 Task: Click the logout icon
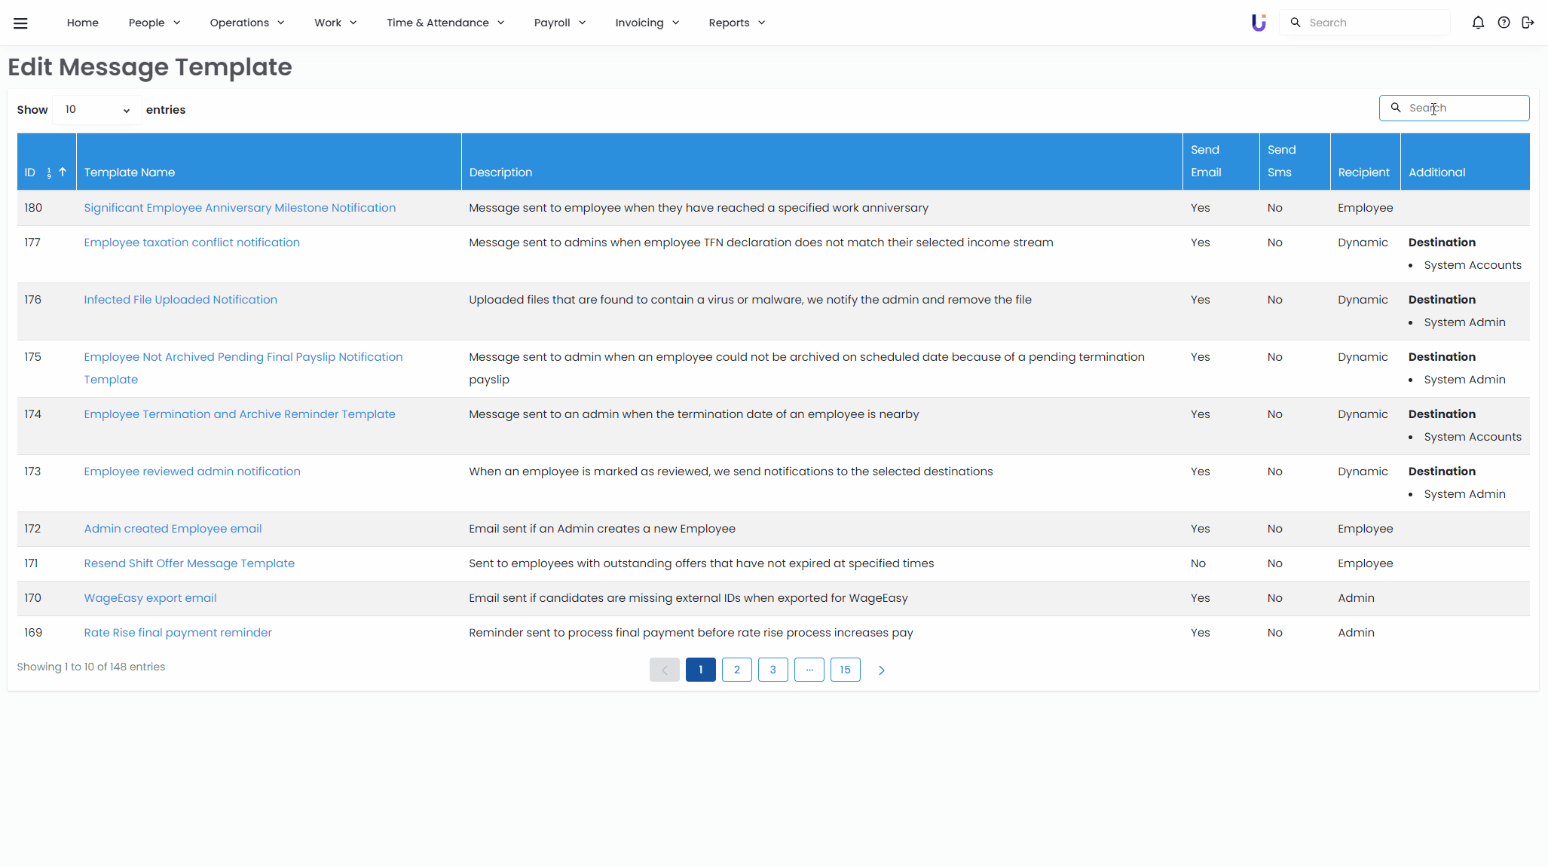coord(1528,23)
